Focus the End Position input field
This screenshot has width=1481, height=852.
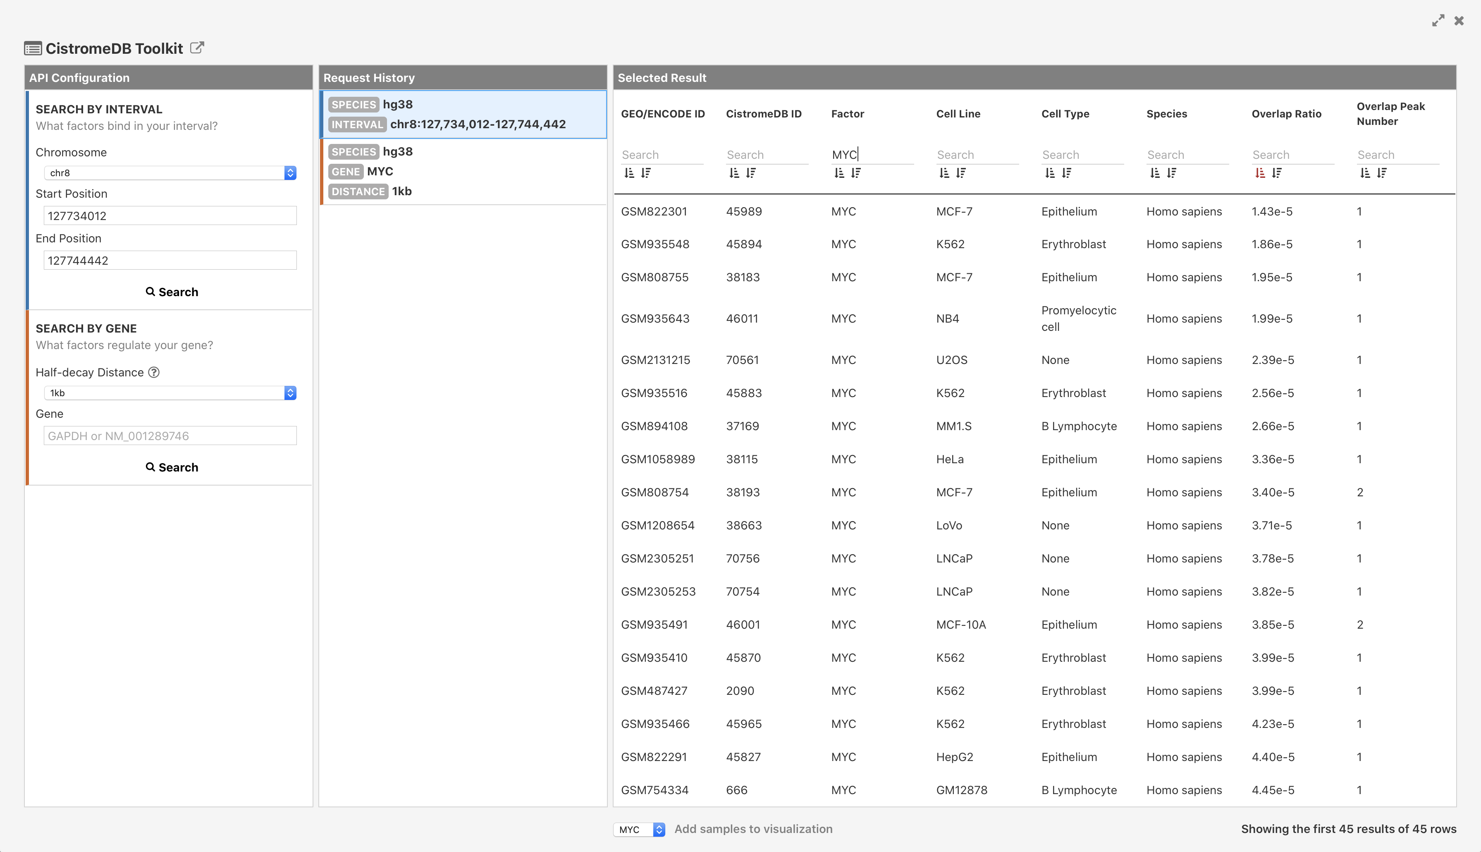[x=170, y=261]
